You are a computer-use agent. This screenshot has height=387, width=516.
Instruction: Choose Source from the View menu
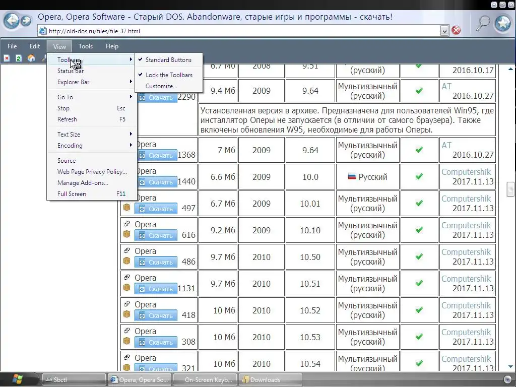point(92,161)
